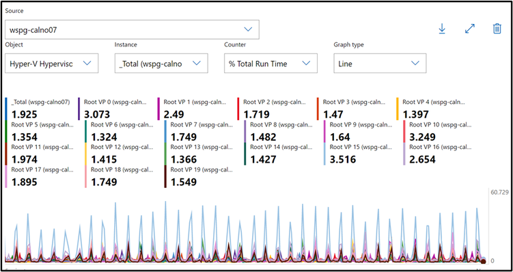Click the dark red endpoint marker on chart
The image size is (513, 272).
coord(483,261)
